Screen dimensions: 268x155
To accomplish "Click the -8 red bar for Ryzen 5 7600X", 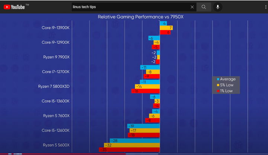I will (x=153, y=120).
